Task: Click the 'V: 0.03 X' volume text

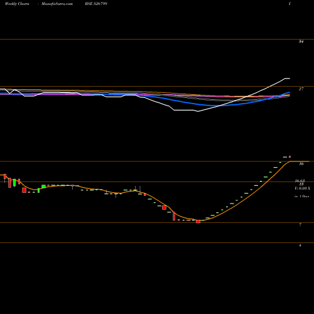Action: tap(302, 188)
